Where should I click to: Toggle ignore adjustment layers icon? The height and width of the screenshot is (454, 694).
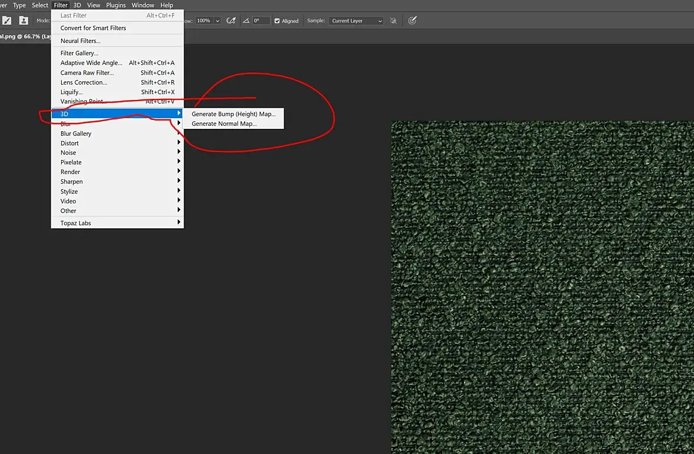[x=393, y=21]
